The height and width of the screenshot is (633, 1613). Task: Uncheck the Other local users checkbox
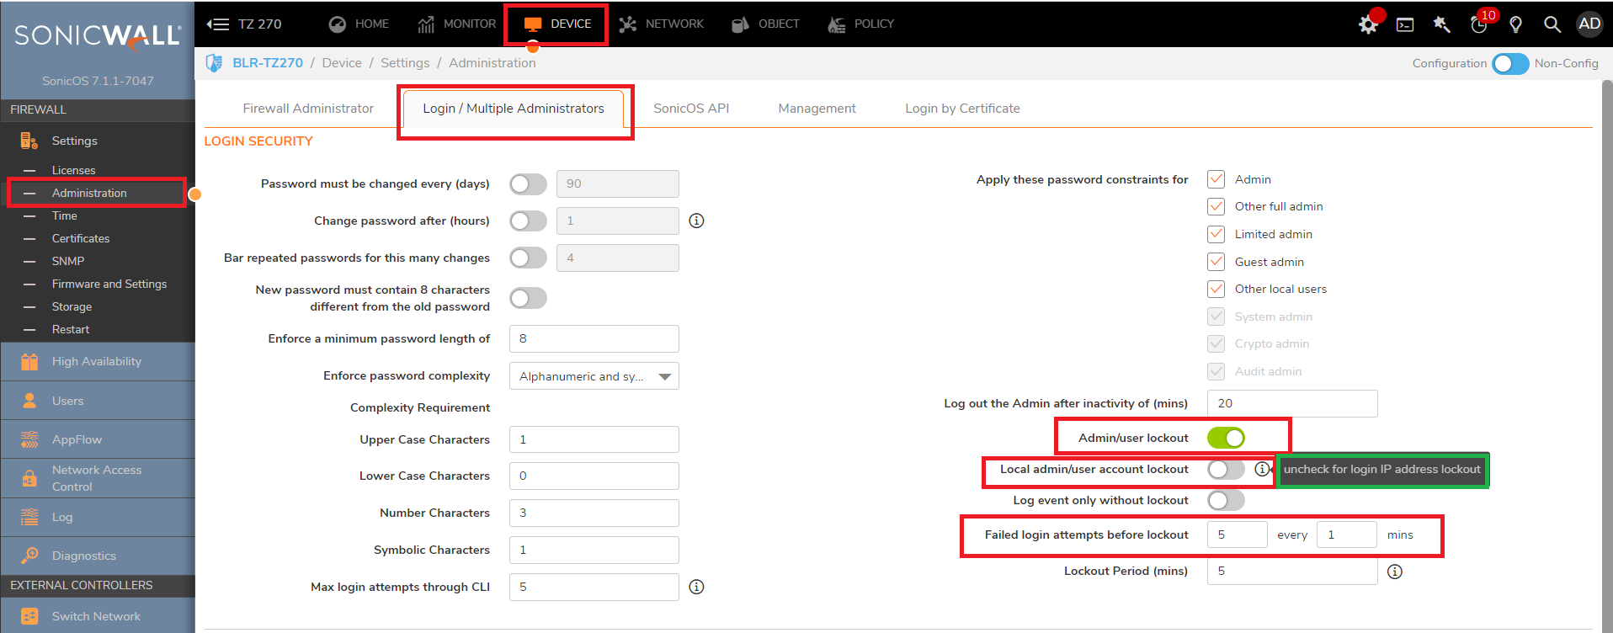[x=1216, y=289]
